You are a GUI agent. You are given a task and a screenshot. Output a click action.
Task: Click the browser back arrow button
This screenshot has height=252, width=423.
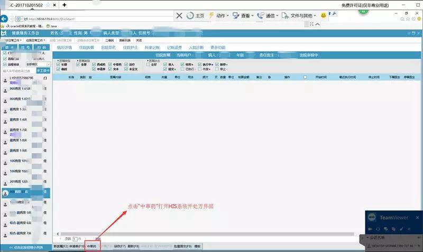tap(5, 18)
